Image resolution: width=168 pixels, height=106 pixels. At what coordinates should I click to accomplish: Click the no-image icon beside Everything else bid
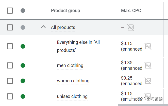click(x=148, y=46)
